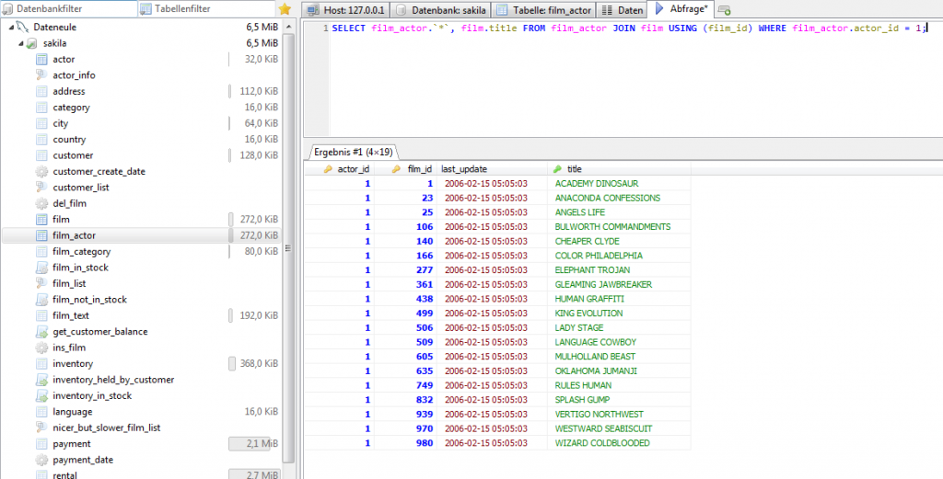Click the favorites star icon beside Tabellenfilter

(285, 9)
